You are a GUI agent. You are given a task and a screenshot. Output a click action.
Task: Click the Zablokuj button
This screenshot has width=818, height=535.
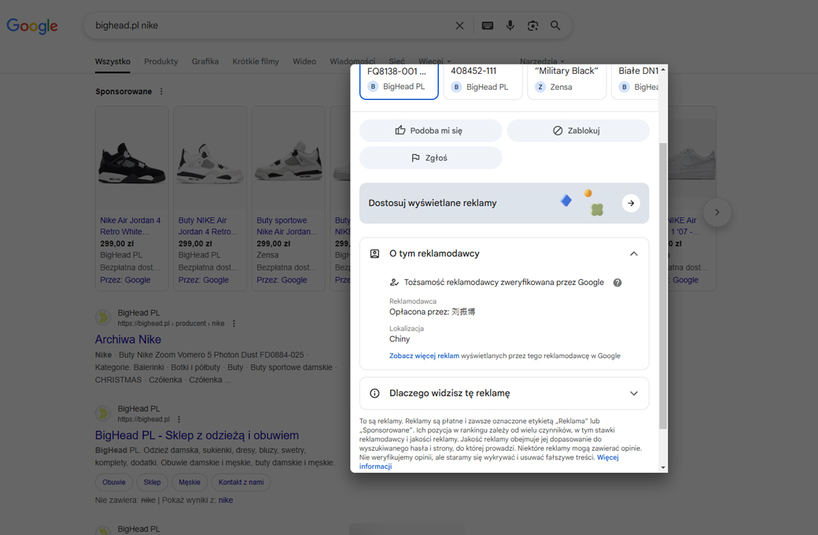click(578, 131)
